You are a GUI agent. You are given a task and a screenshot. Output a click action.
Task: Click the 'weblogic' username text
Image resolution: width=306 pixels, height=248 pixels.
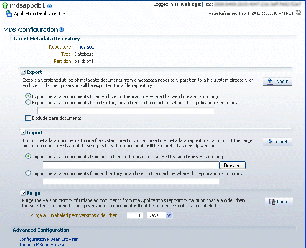tap(191, 4)
